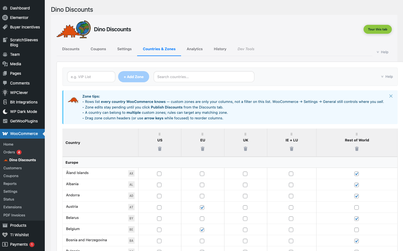Image resolution: width=403 pixels, height=251 pixels.
Task: Open the Dashboard icon in sidebar
Action: point(5,8)
